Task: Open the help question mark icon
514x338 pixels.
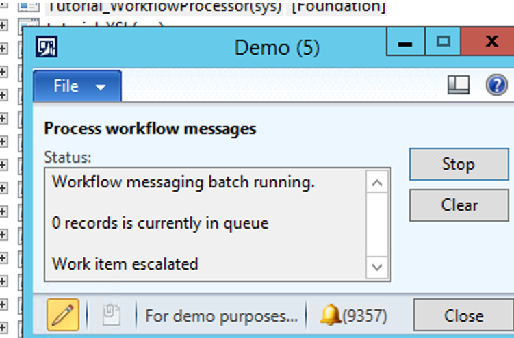Action: (496, 85)
